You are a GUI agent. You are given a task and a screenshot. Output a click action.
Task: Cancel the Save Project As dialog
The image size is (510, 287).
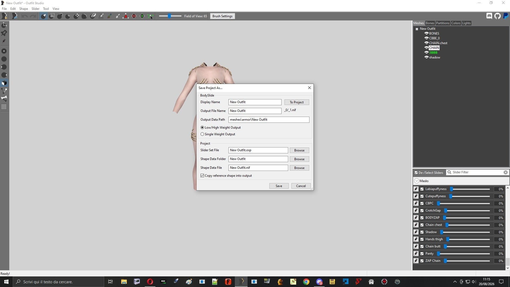(301, 186)
